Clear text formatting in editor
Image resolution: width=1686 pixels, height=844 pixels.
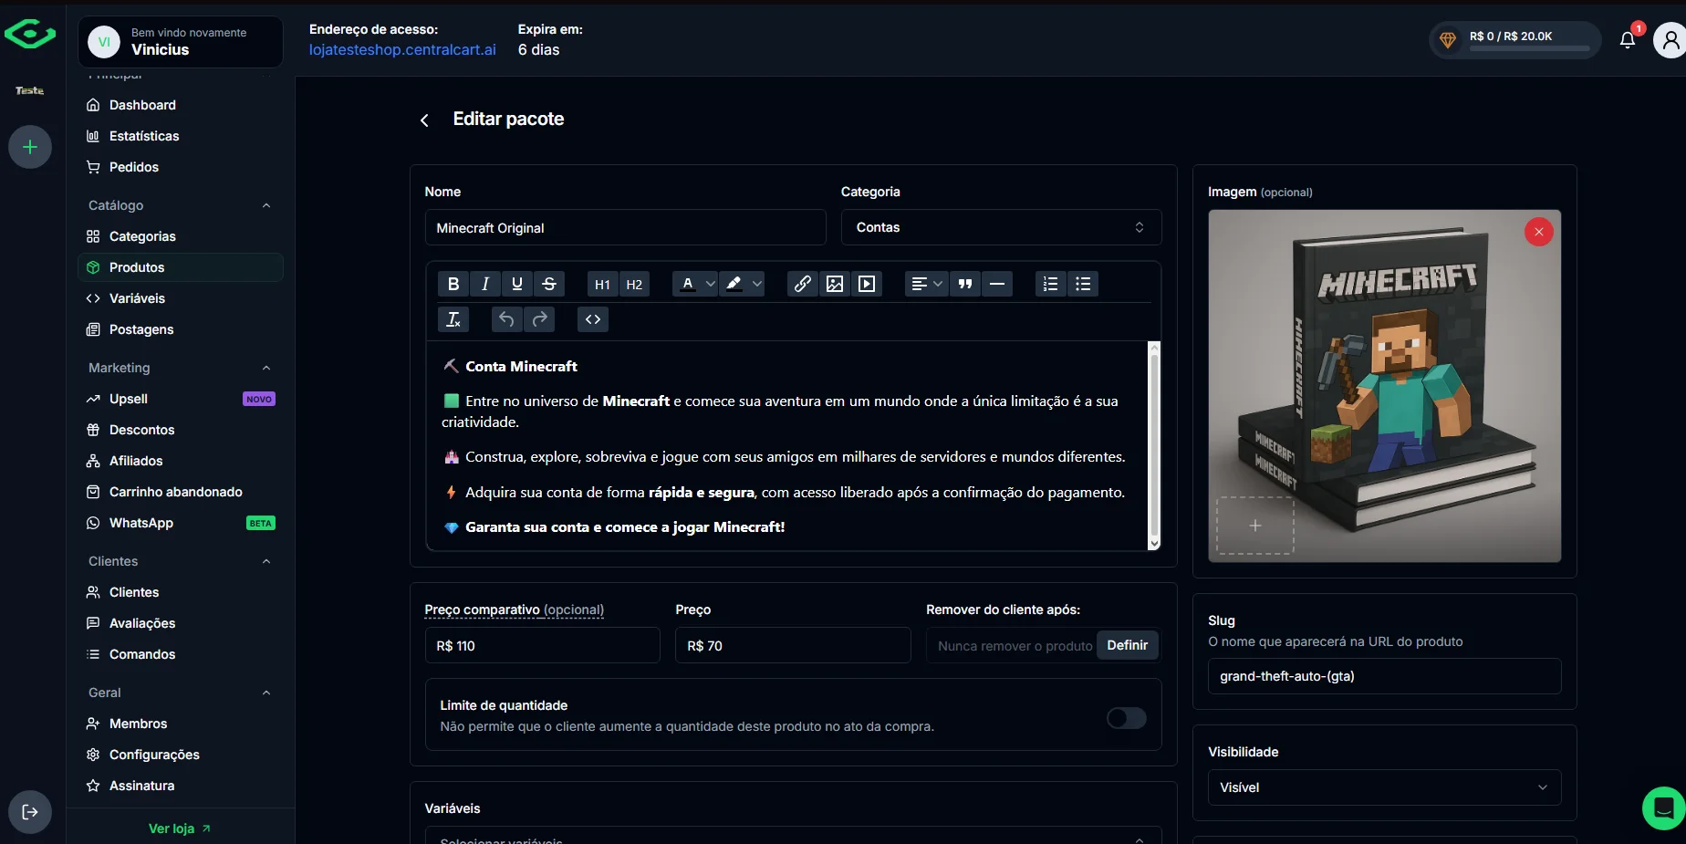coord(453,319)
